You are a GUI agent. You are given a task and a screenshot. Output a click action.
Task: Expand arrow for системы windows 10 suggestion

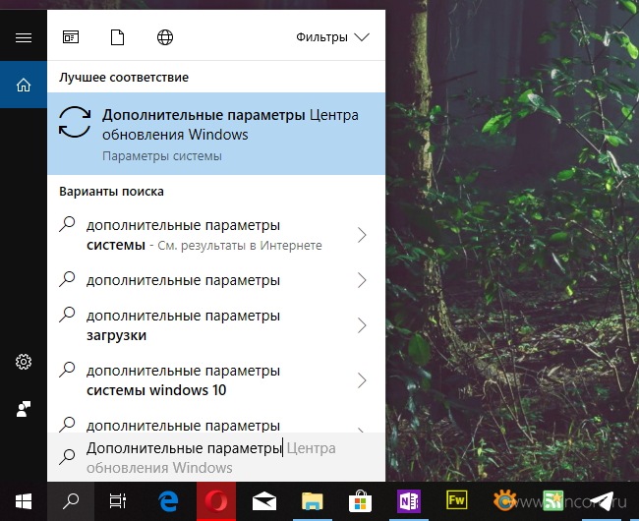click(x=362, y=380)
